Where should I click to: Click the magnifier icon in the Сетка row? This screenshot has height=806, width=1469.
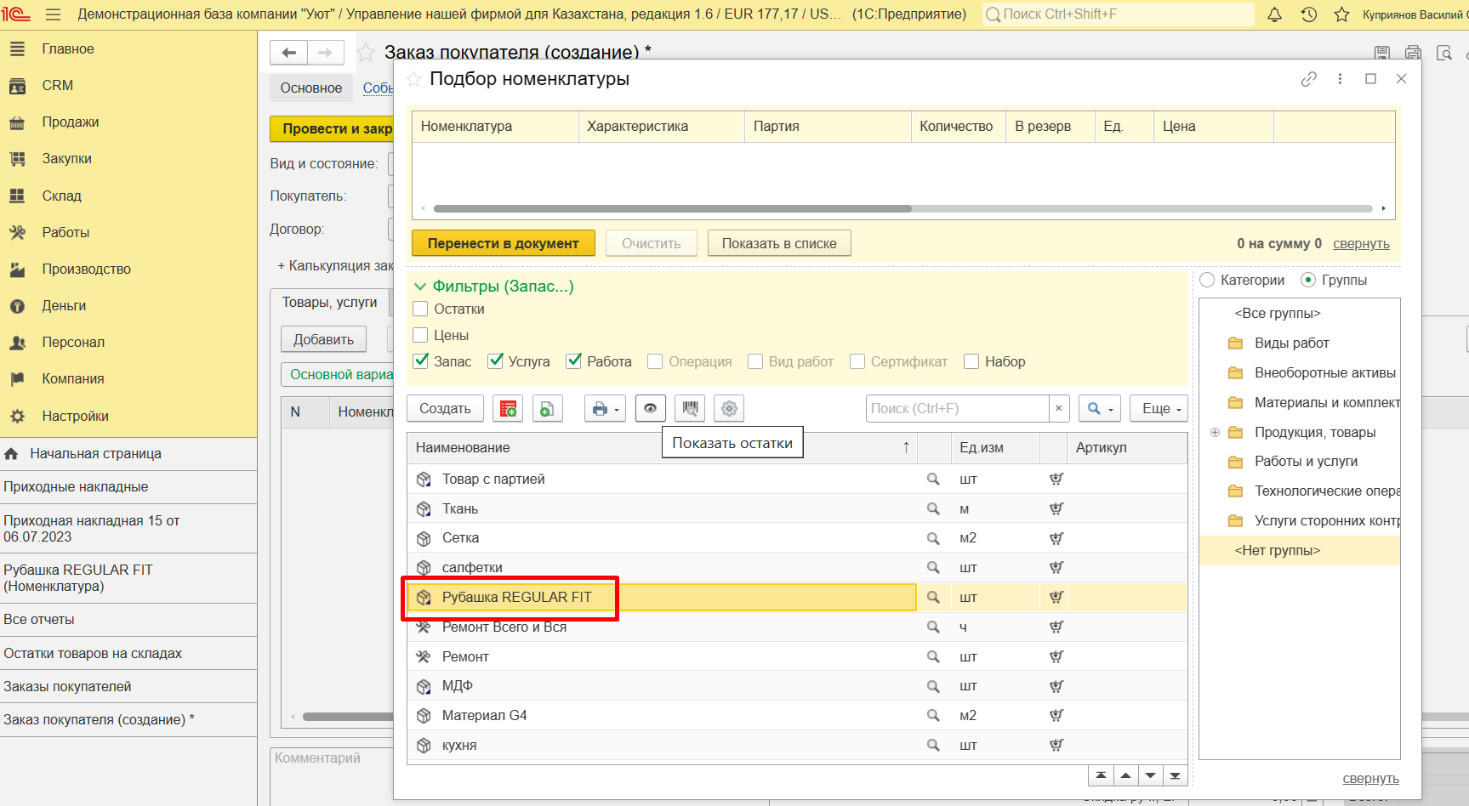(933, 538)
